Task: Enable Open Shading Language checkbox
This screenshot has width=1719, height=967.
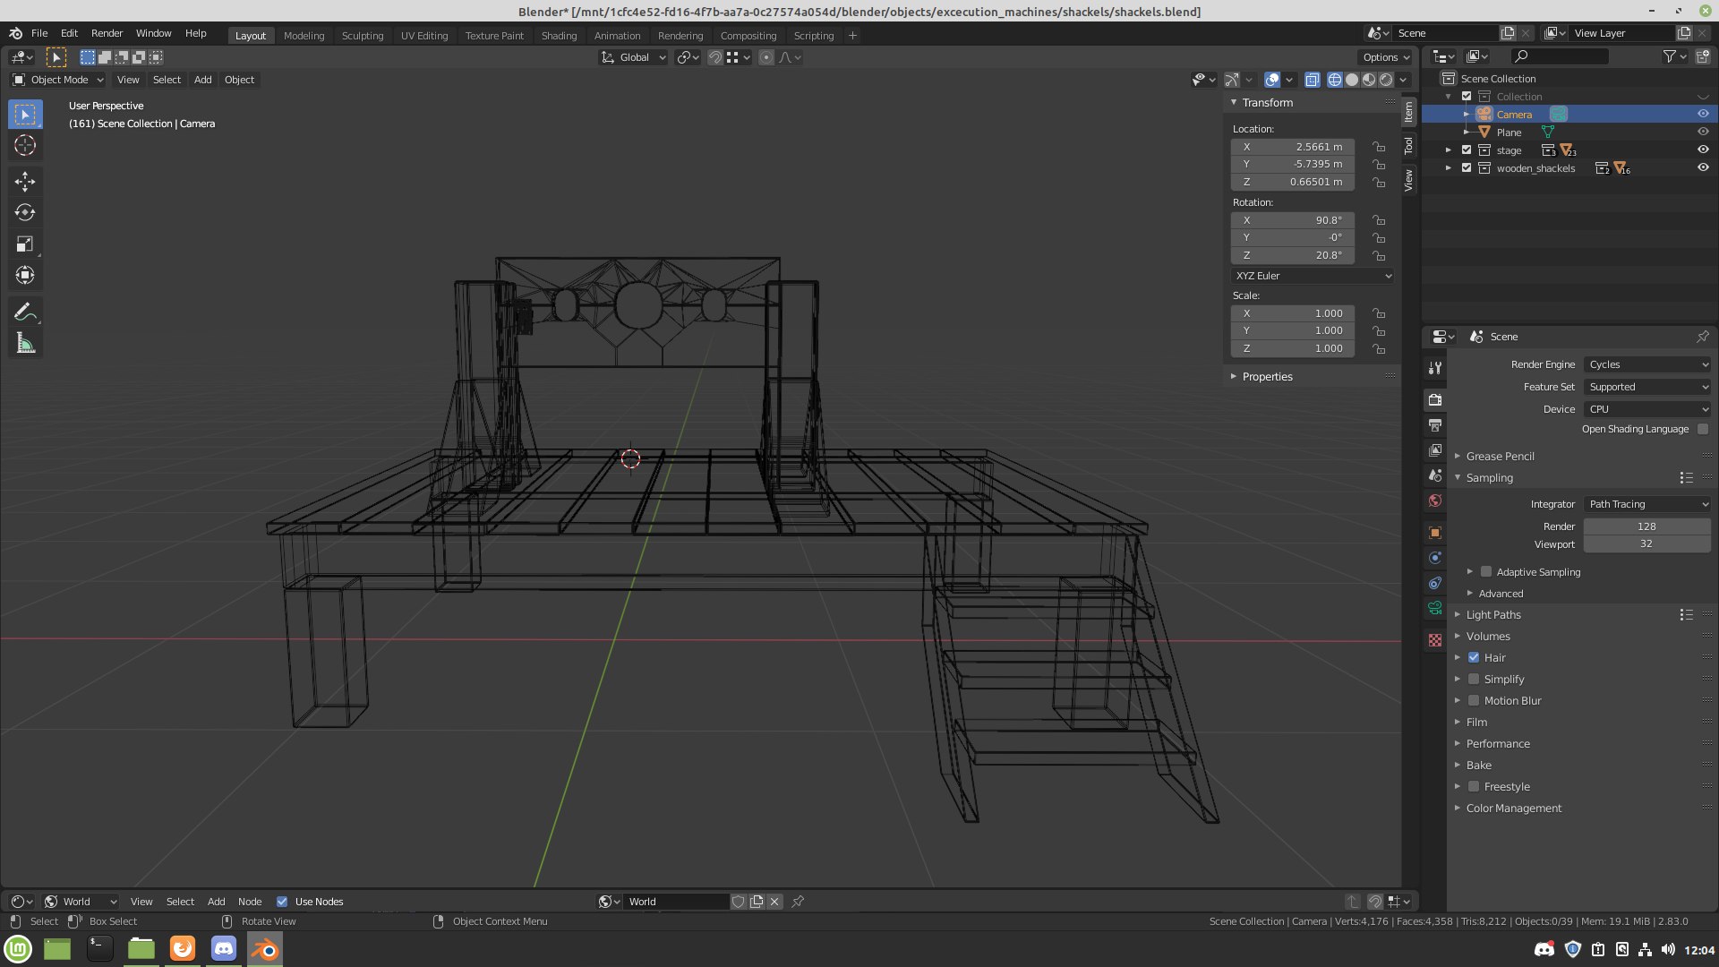Action: (1703, 429)
